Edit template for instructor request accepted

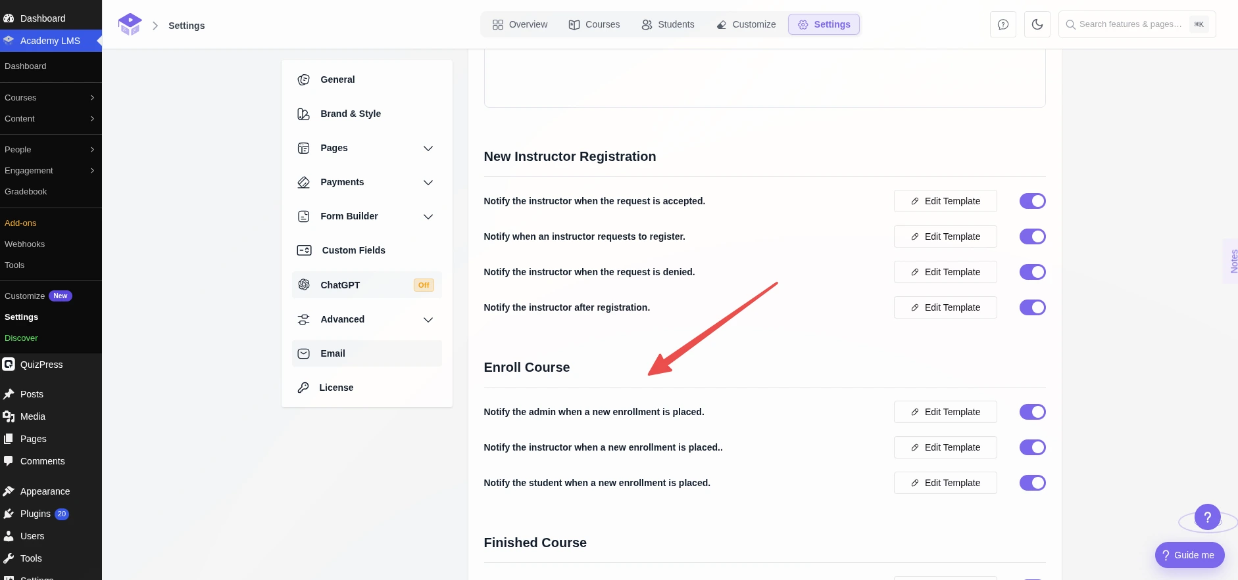[x=945, y=201]
